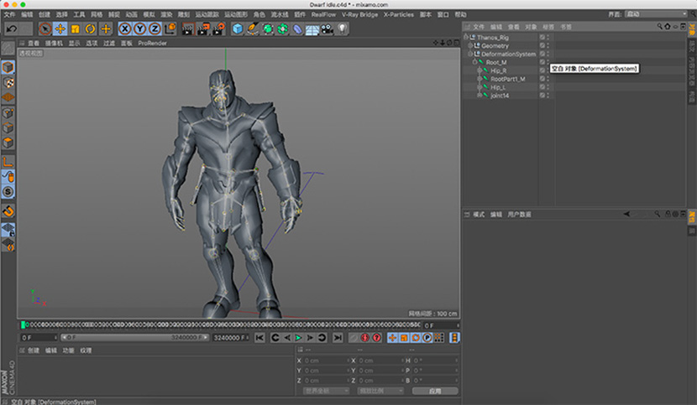Click the rotation H input field
Screen dimensions: 697x405
pos(435,361)
